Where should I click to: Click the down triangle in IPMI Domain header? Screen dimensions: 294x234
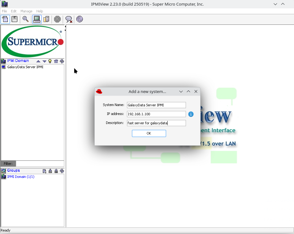(x=44, y=61)
